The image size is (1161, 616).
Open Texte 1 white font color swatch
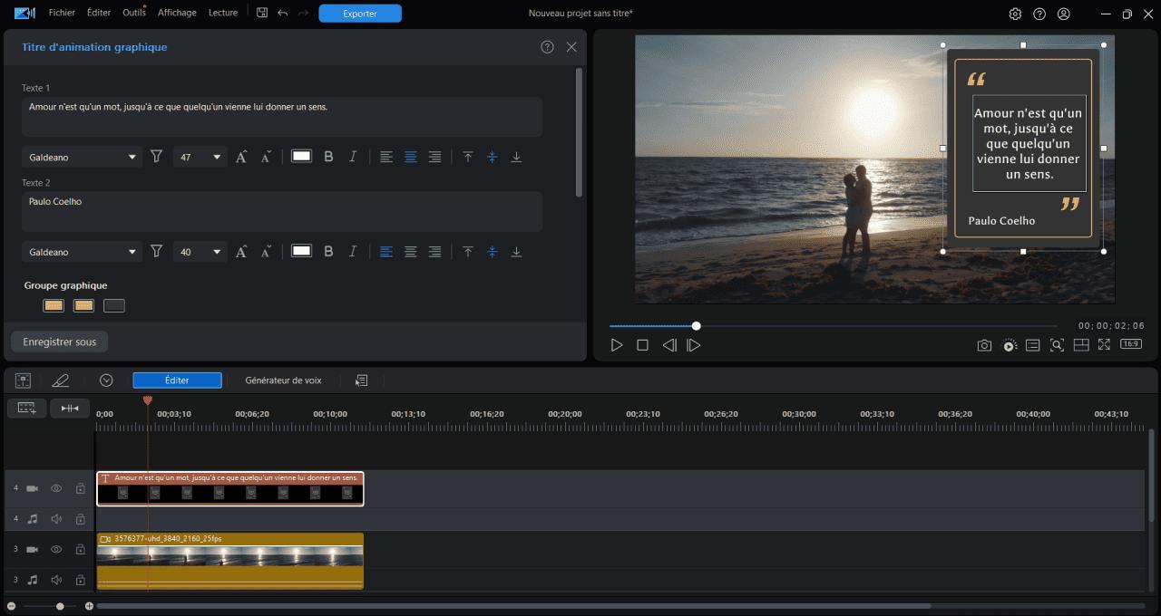(x=301, y=157)
